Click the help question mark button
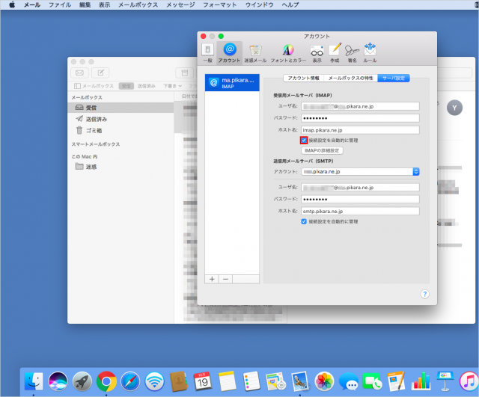Viewport: 479px width, 397px height. (424, 295)
